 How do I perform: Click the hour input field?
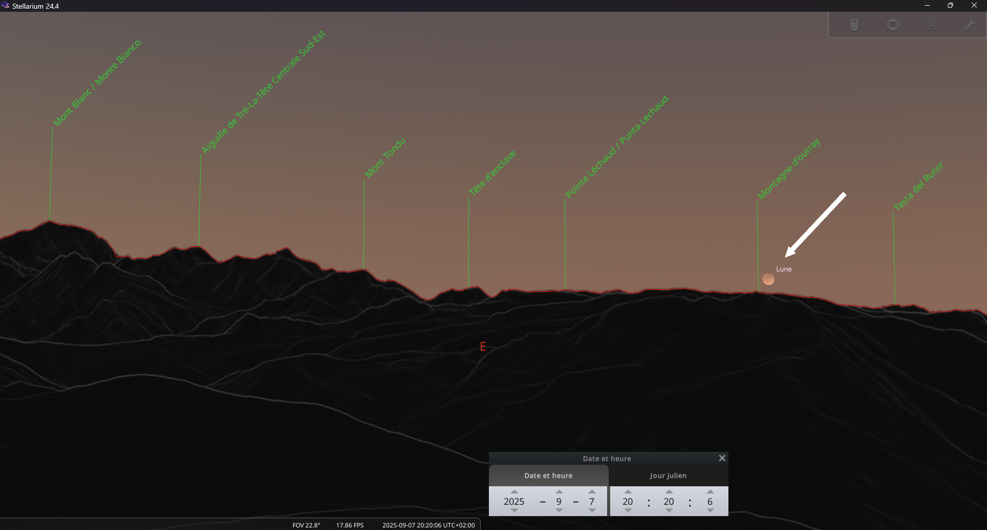click(628, 501)
